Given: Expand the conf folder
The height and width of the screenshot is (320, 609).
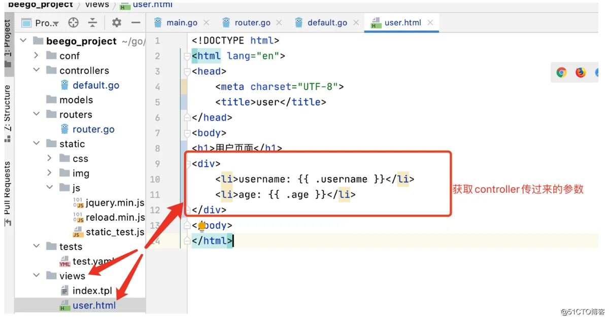Looking at the screenshot, I should 36,55.
